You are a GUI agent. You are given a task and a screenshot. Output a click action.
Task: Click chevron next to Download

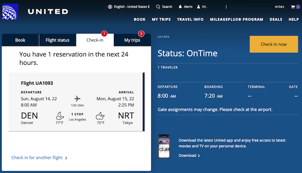coord(199,156)
